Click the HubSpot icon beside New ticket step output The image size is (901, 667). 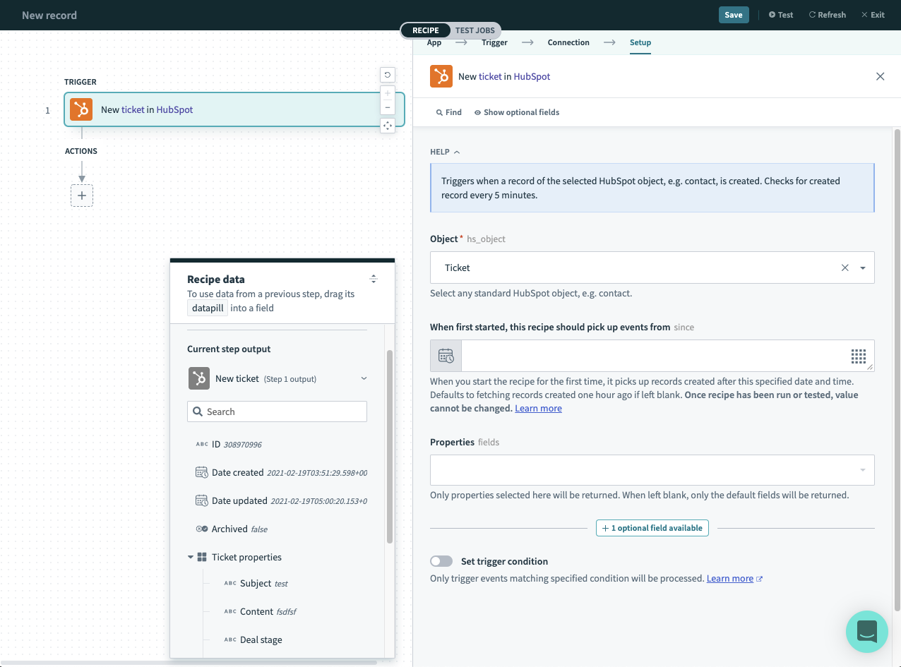(x=198, y=378)
